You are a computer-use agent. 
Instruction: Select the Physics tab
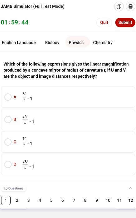tap(76, 42)
